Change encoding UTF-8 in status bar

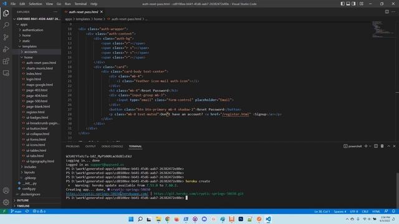click(353, 212)
